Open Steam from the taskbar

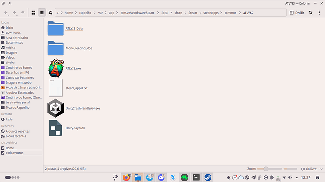coord(208,177)
